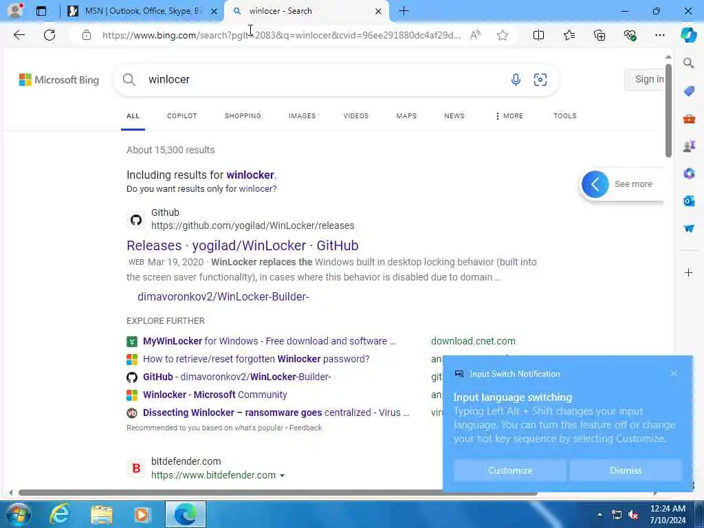Image resolution: width=704 pixels, height=528 pixels.
Task: Open the Windows Start button
Action: coord(17,514)
